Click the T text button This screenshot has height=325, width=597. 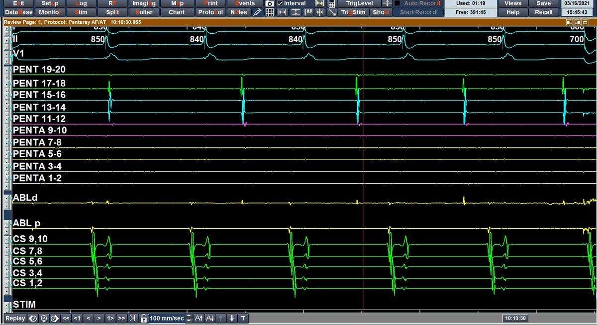pyautogui.click(x=243, y=318)
